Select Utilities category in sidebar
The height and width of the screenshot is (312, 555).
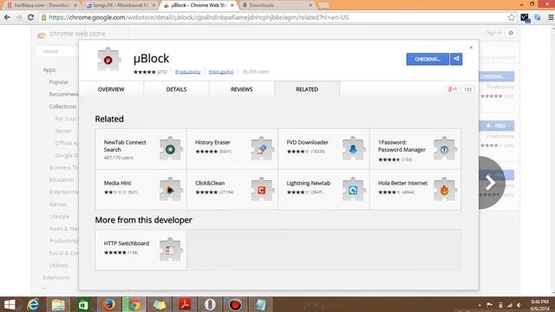(x=58, y=265)
